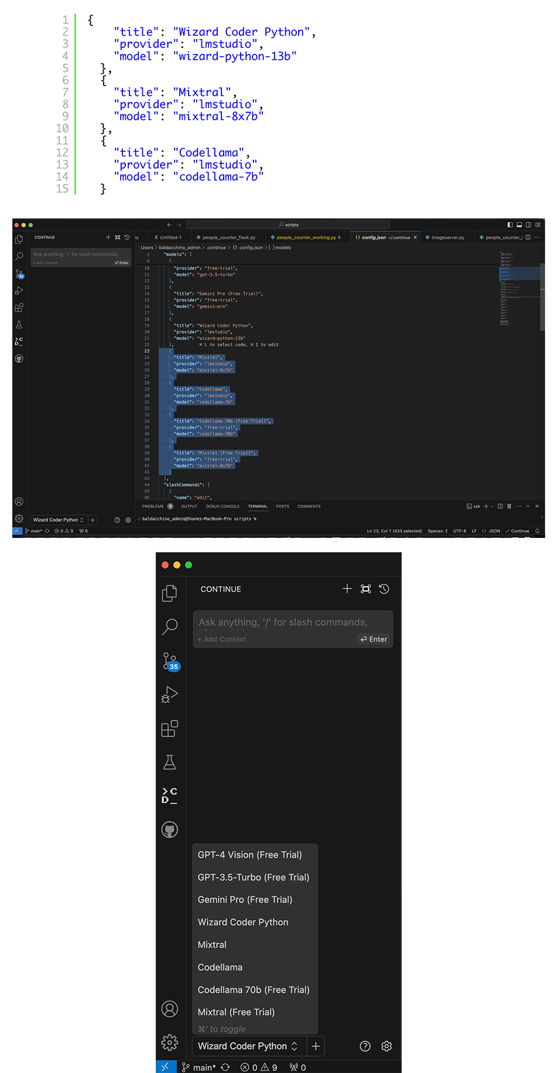Open terminal launch profile chevron
The image size is (558, 1073).
(492, 506)
